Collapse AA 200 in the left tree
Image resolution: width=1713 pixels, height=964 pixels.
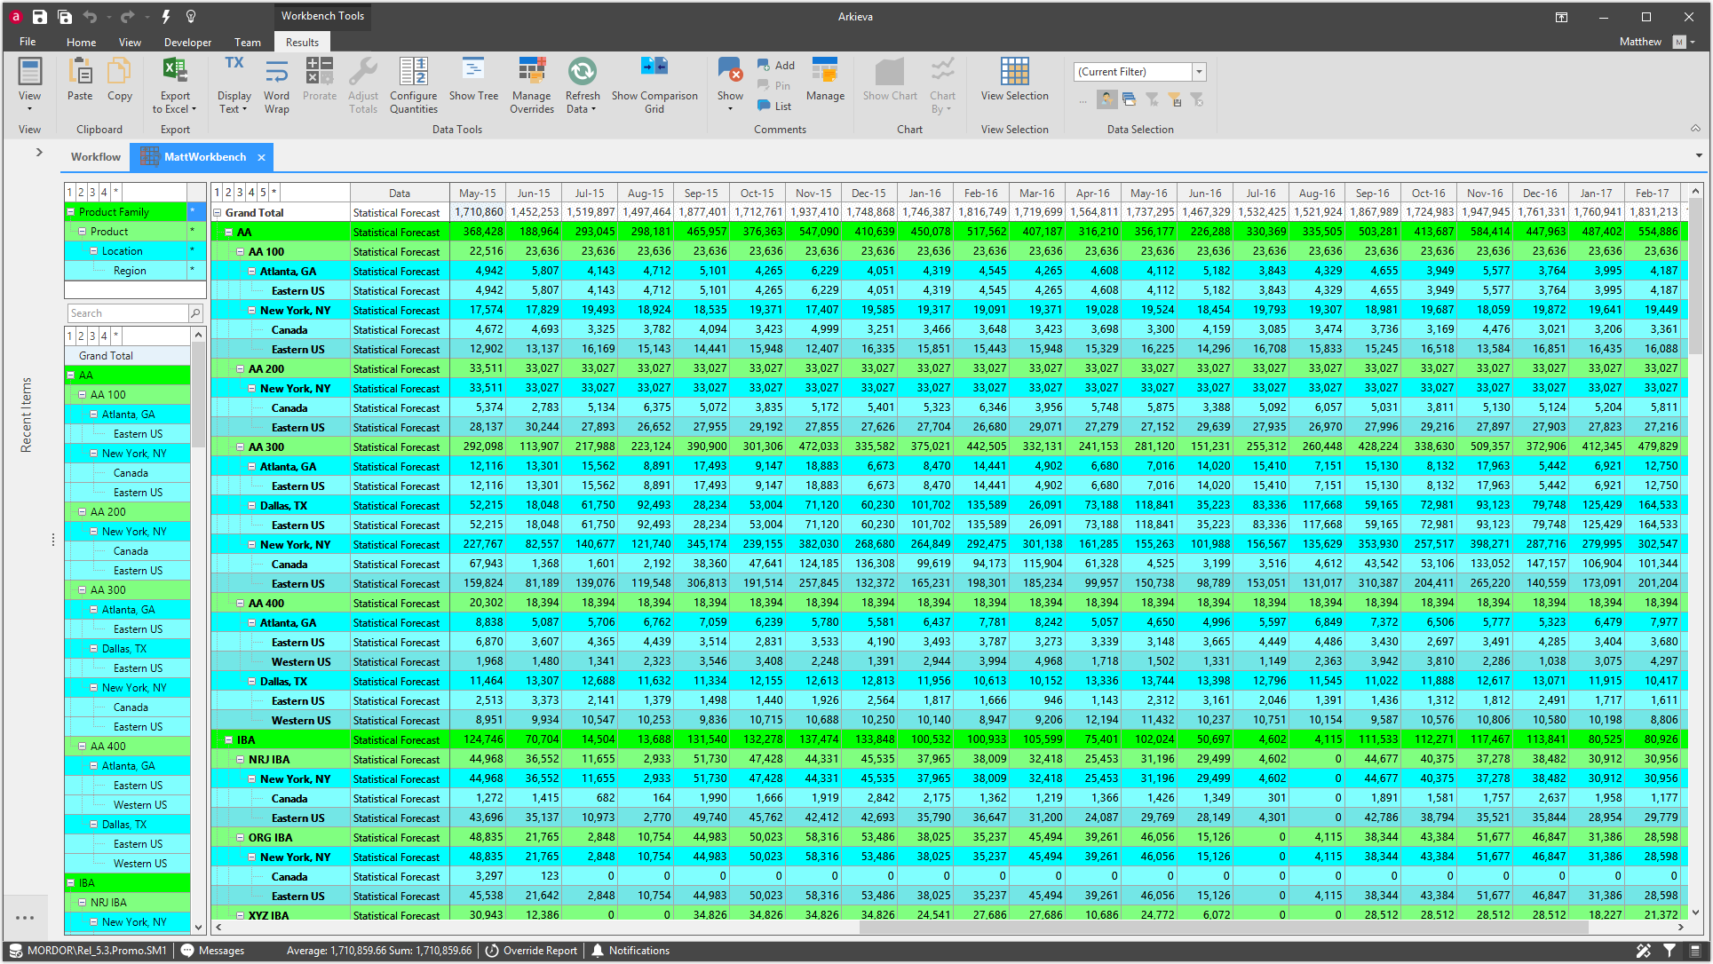click(x=82, y=511)
